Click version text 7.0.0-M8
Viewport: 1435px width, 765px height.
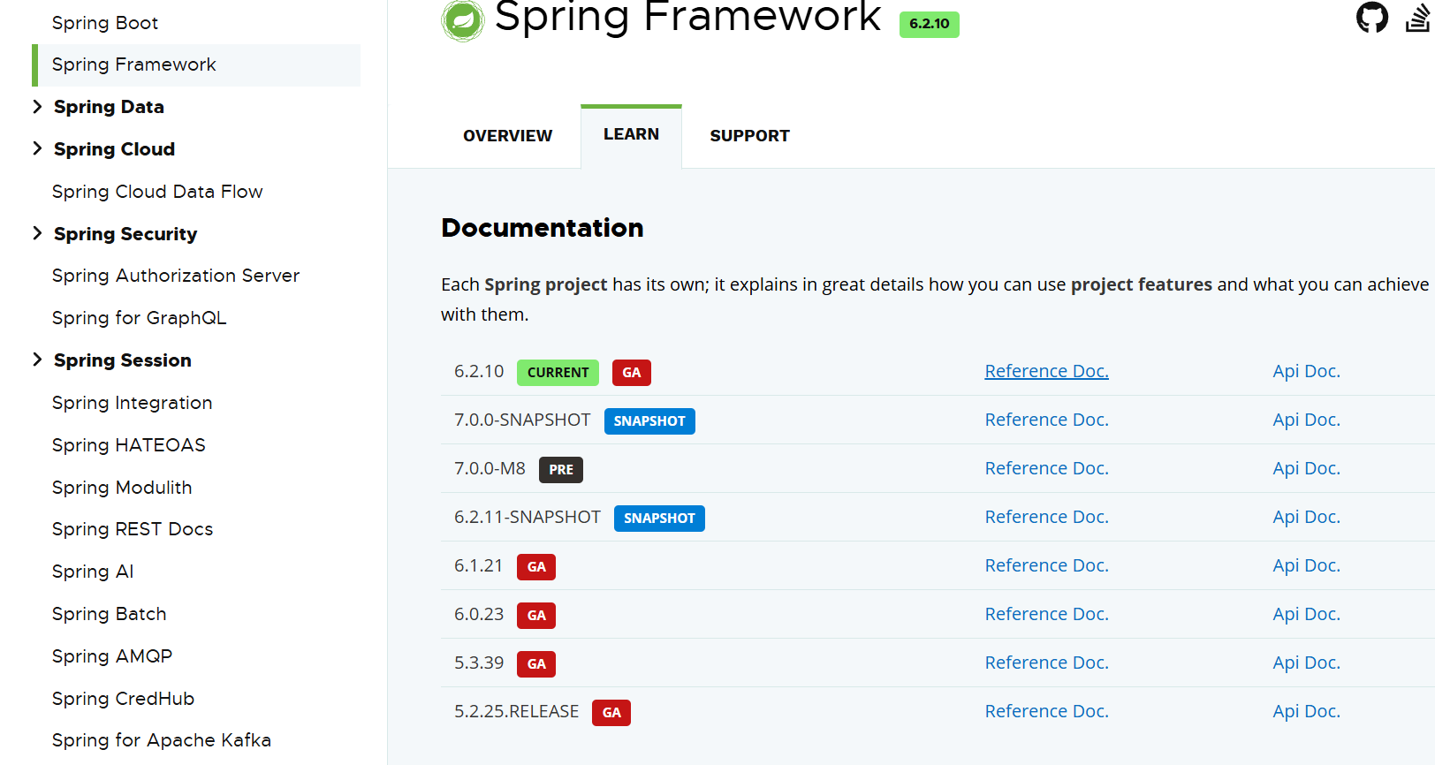[x=490, y=468]
